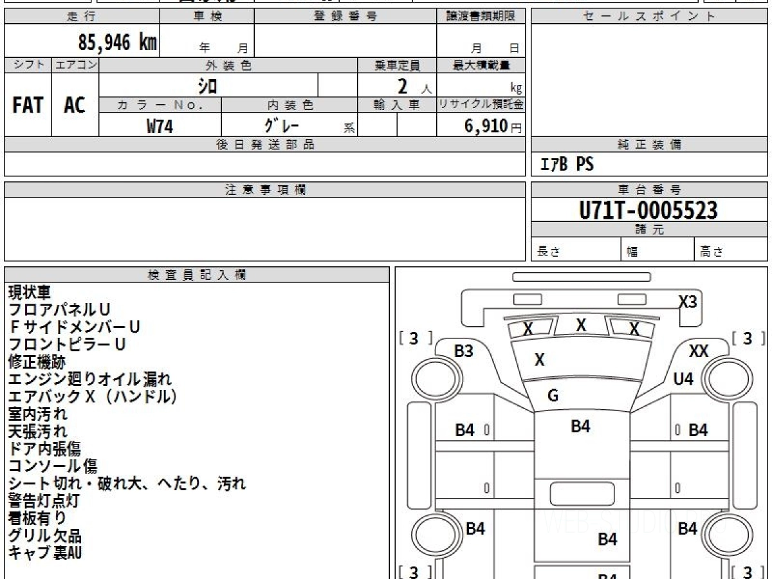772x579 pixels.
Task: Select the interior color value グレー
Action: 283,125
